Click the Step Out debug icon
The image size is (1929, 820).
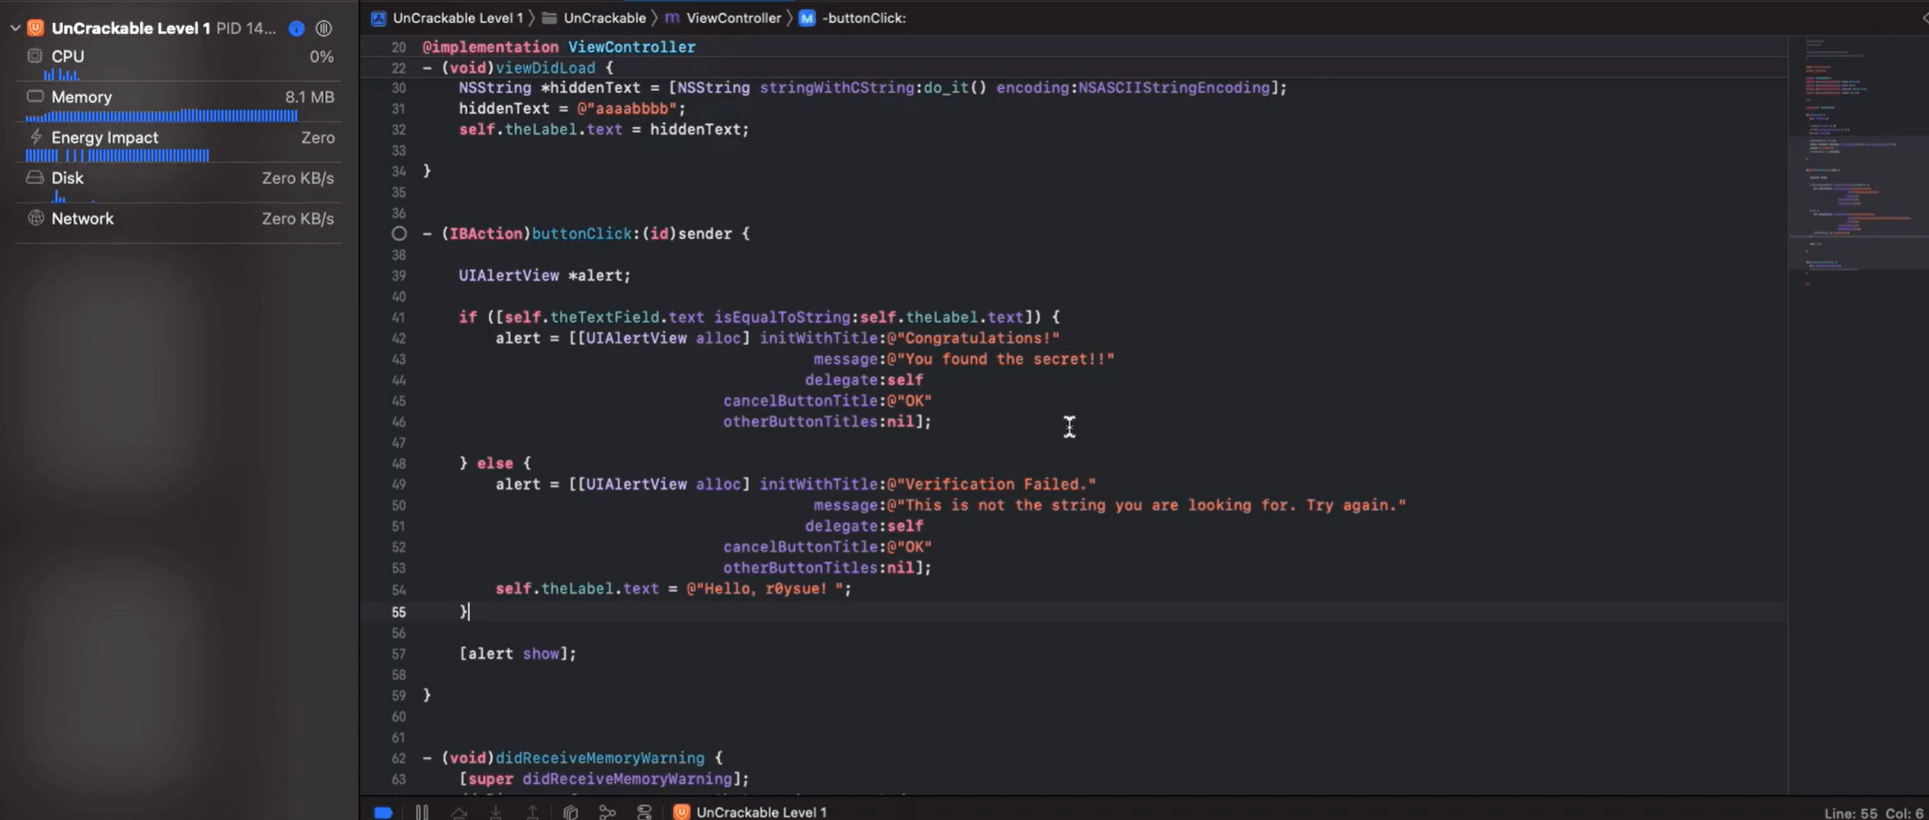click(x=532, y=812)
